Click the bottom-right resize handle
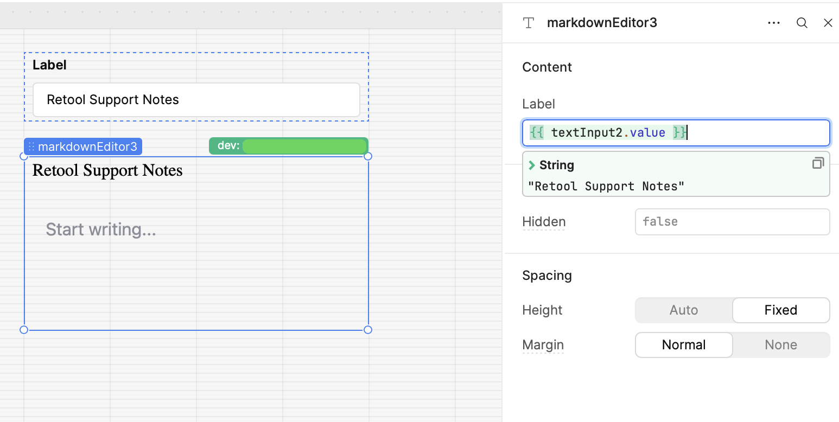The height and width of the screenshot is (422, 839). point(368,330)
